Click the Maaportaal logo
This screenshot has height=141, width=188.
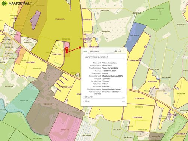pyautogui.click(x=16, y=3)
